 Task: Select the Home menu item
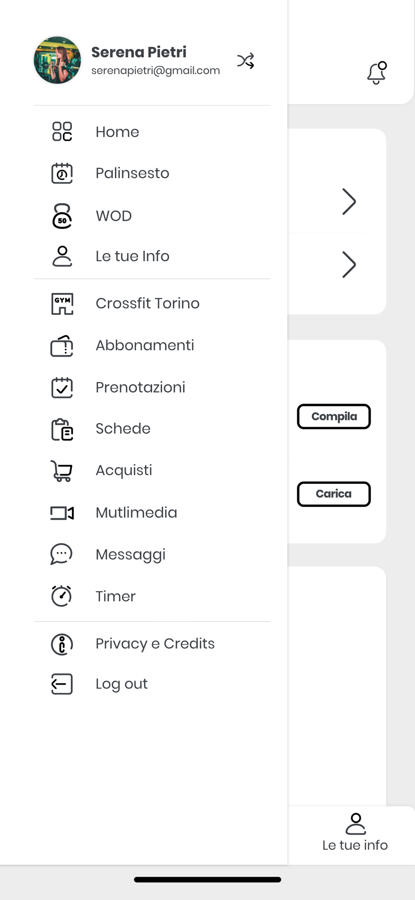(117, 132)
